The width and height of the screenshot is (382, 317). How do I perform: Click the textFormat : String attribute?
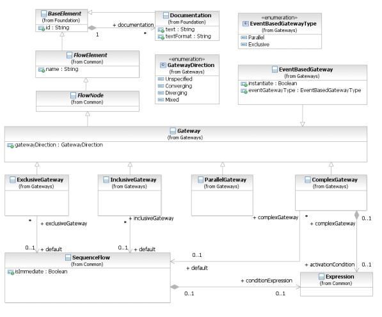(188, 36)
